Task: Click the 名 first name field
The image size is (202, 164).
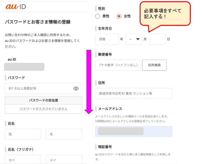Action: [x=64, y=134]
